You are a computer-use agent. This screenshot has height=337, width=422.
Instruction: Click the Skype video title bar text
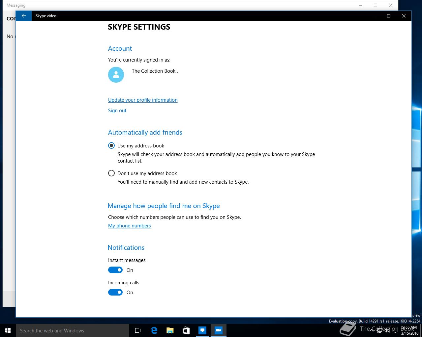[x=46, y=16]
